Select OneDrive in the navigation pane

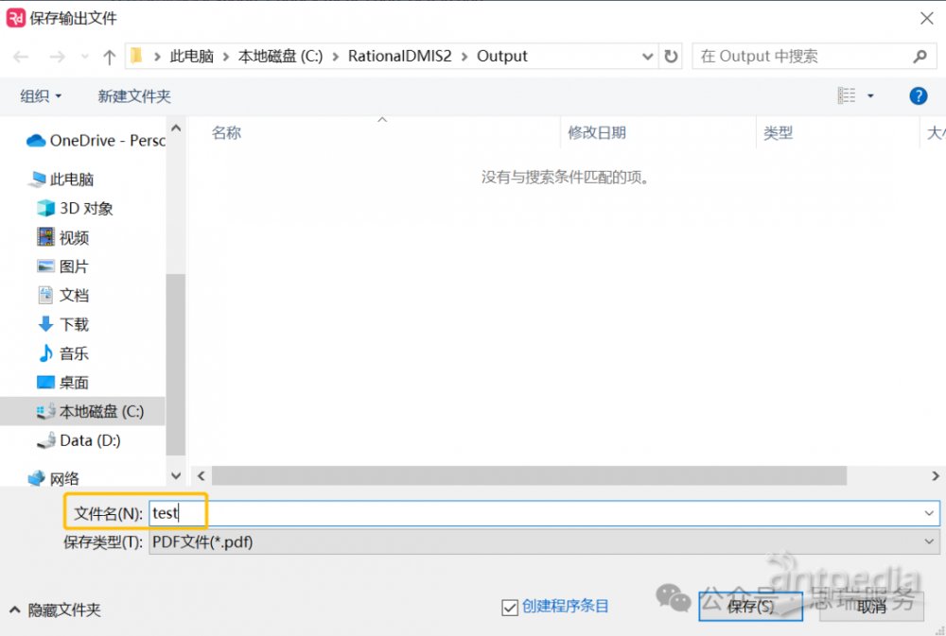pos(96,141)
